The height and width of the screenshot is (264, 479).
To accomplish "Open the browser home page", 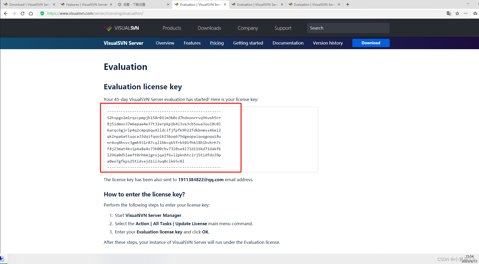I will coord(31,13).
